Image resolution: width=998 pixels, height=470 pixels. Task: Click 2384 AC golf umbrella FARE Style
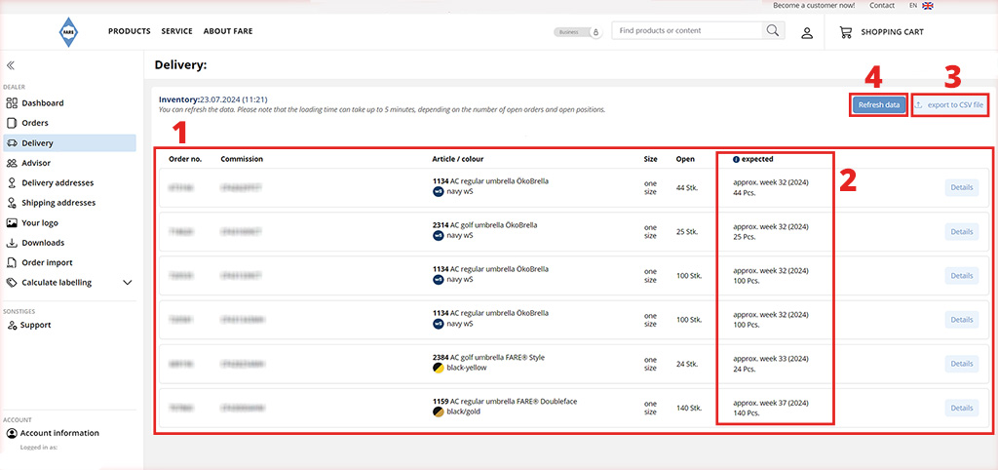click(x=488, y=357)
